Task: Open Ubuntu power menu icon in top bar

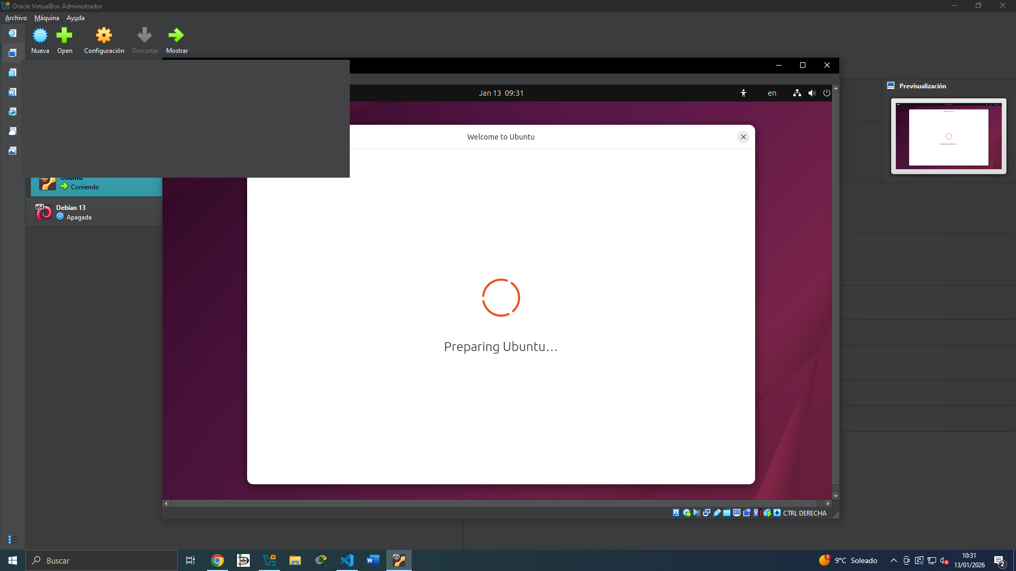Action: pos(827,93)
